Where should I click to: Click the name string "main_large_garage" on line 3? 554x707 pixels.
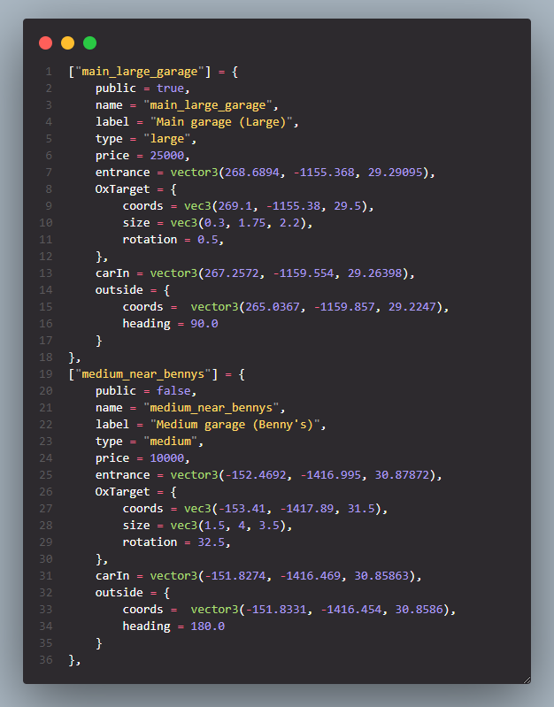pos(207,105)
